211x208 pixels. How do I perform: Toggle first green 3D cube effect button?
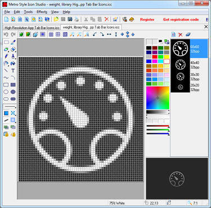tap(21, 34)
